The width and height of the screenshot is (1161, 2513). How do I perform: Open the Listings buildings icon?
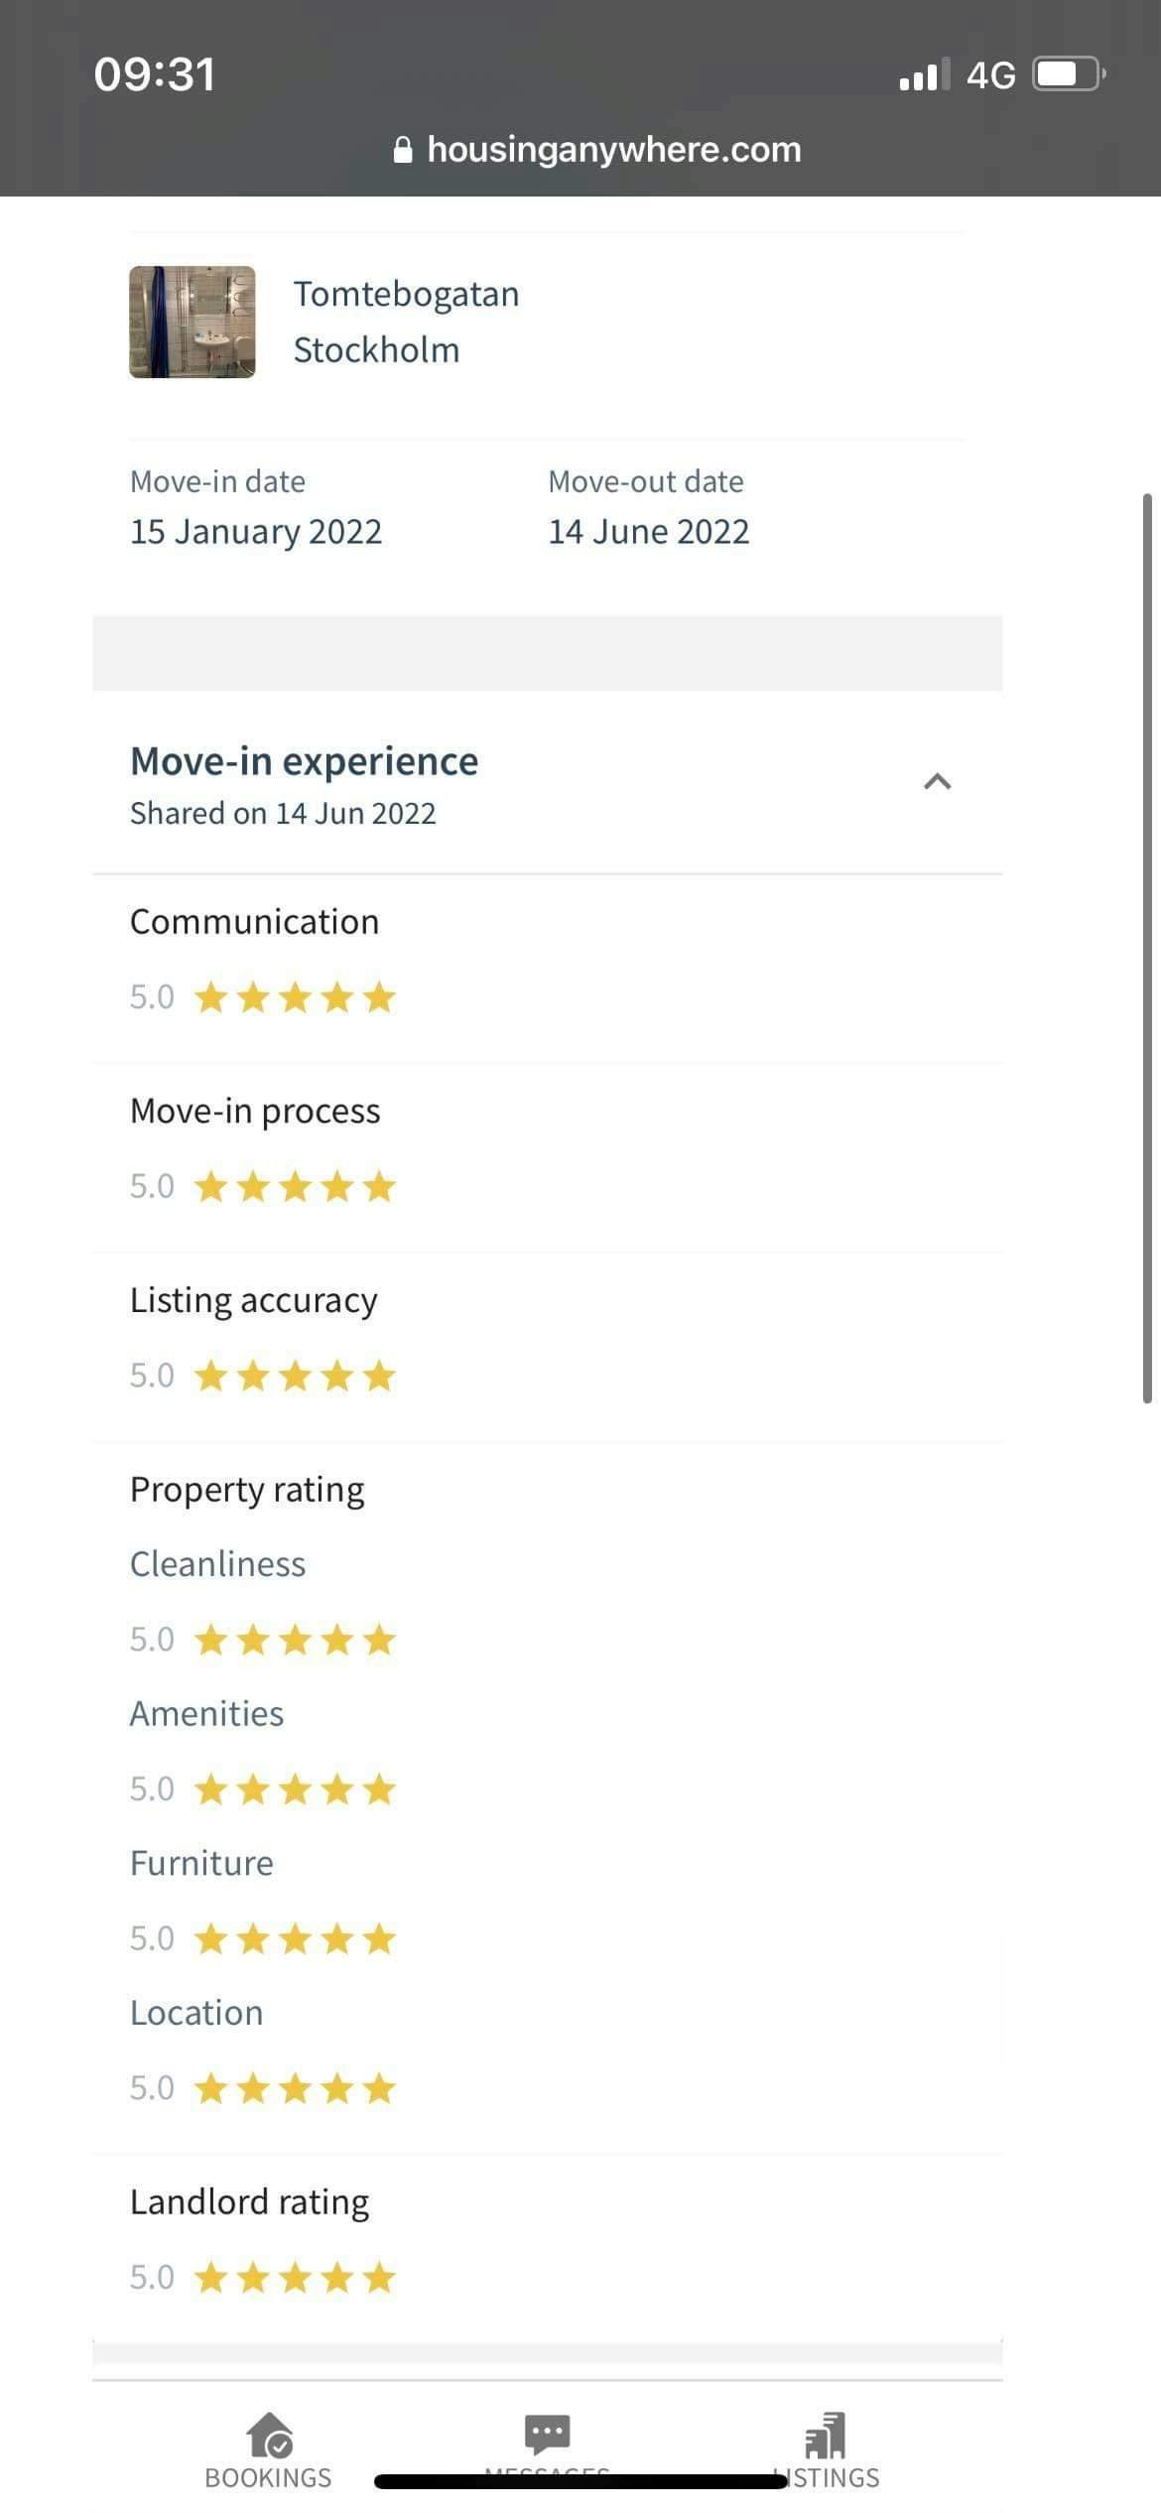coord(826,2436)
